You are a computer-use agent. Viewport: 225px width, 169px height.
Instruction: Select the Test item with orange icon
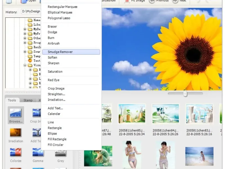[x=34, y=61]
